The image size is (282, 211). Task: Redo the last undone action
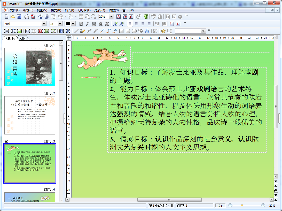point(71,17)
